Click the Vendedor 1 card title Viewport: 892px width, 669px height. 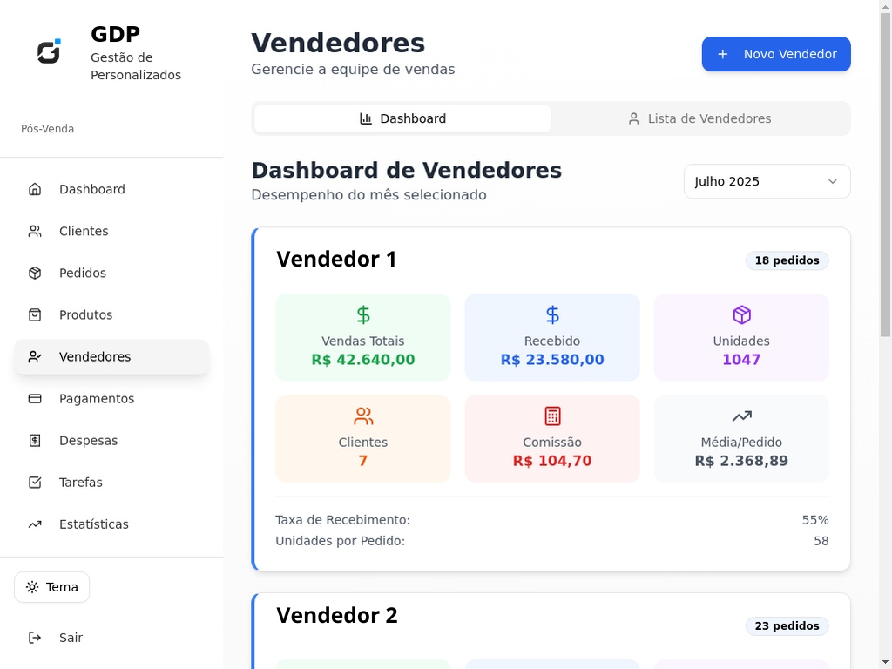click(x=336, y=260)
